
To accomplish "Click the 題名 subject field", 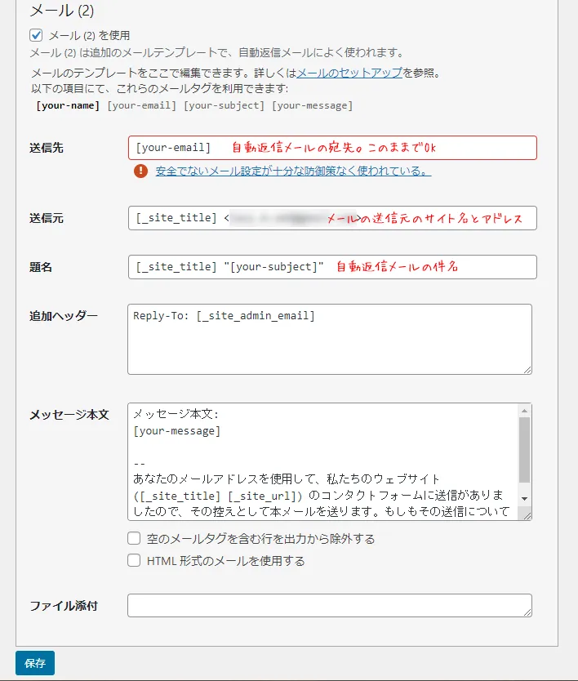I will tap(332, 267).
